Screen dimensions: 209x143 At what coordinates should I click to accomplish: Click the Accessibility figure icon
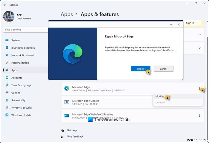click(7, 100)
